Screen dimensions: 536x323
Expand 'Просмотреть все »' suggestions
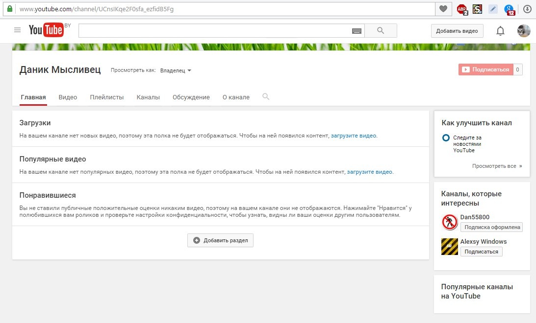point(497,166)
